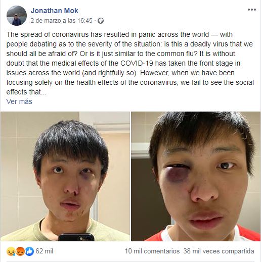The width and height of the screenshot is (261, 262).
Task: Click the blue thumbs-up like reaction icon
Action: (x=29, y=251)
